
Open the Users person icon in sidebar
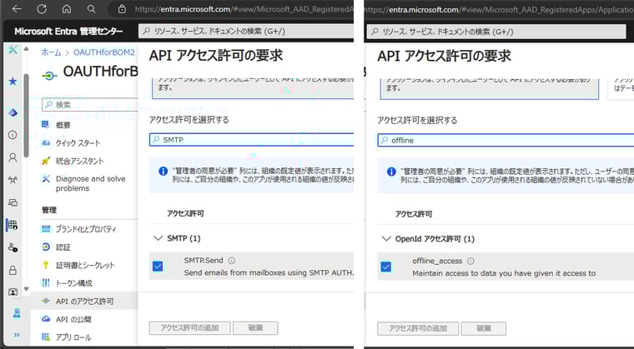13,157
